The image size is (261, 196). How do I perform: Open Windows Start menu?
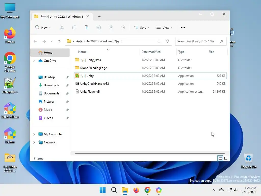tap(102, 190)
